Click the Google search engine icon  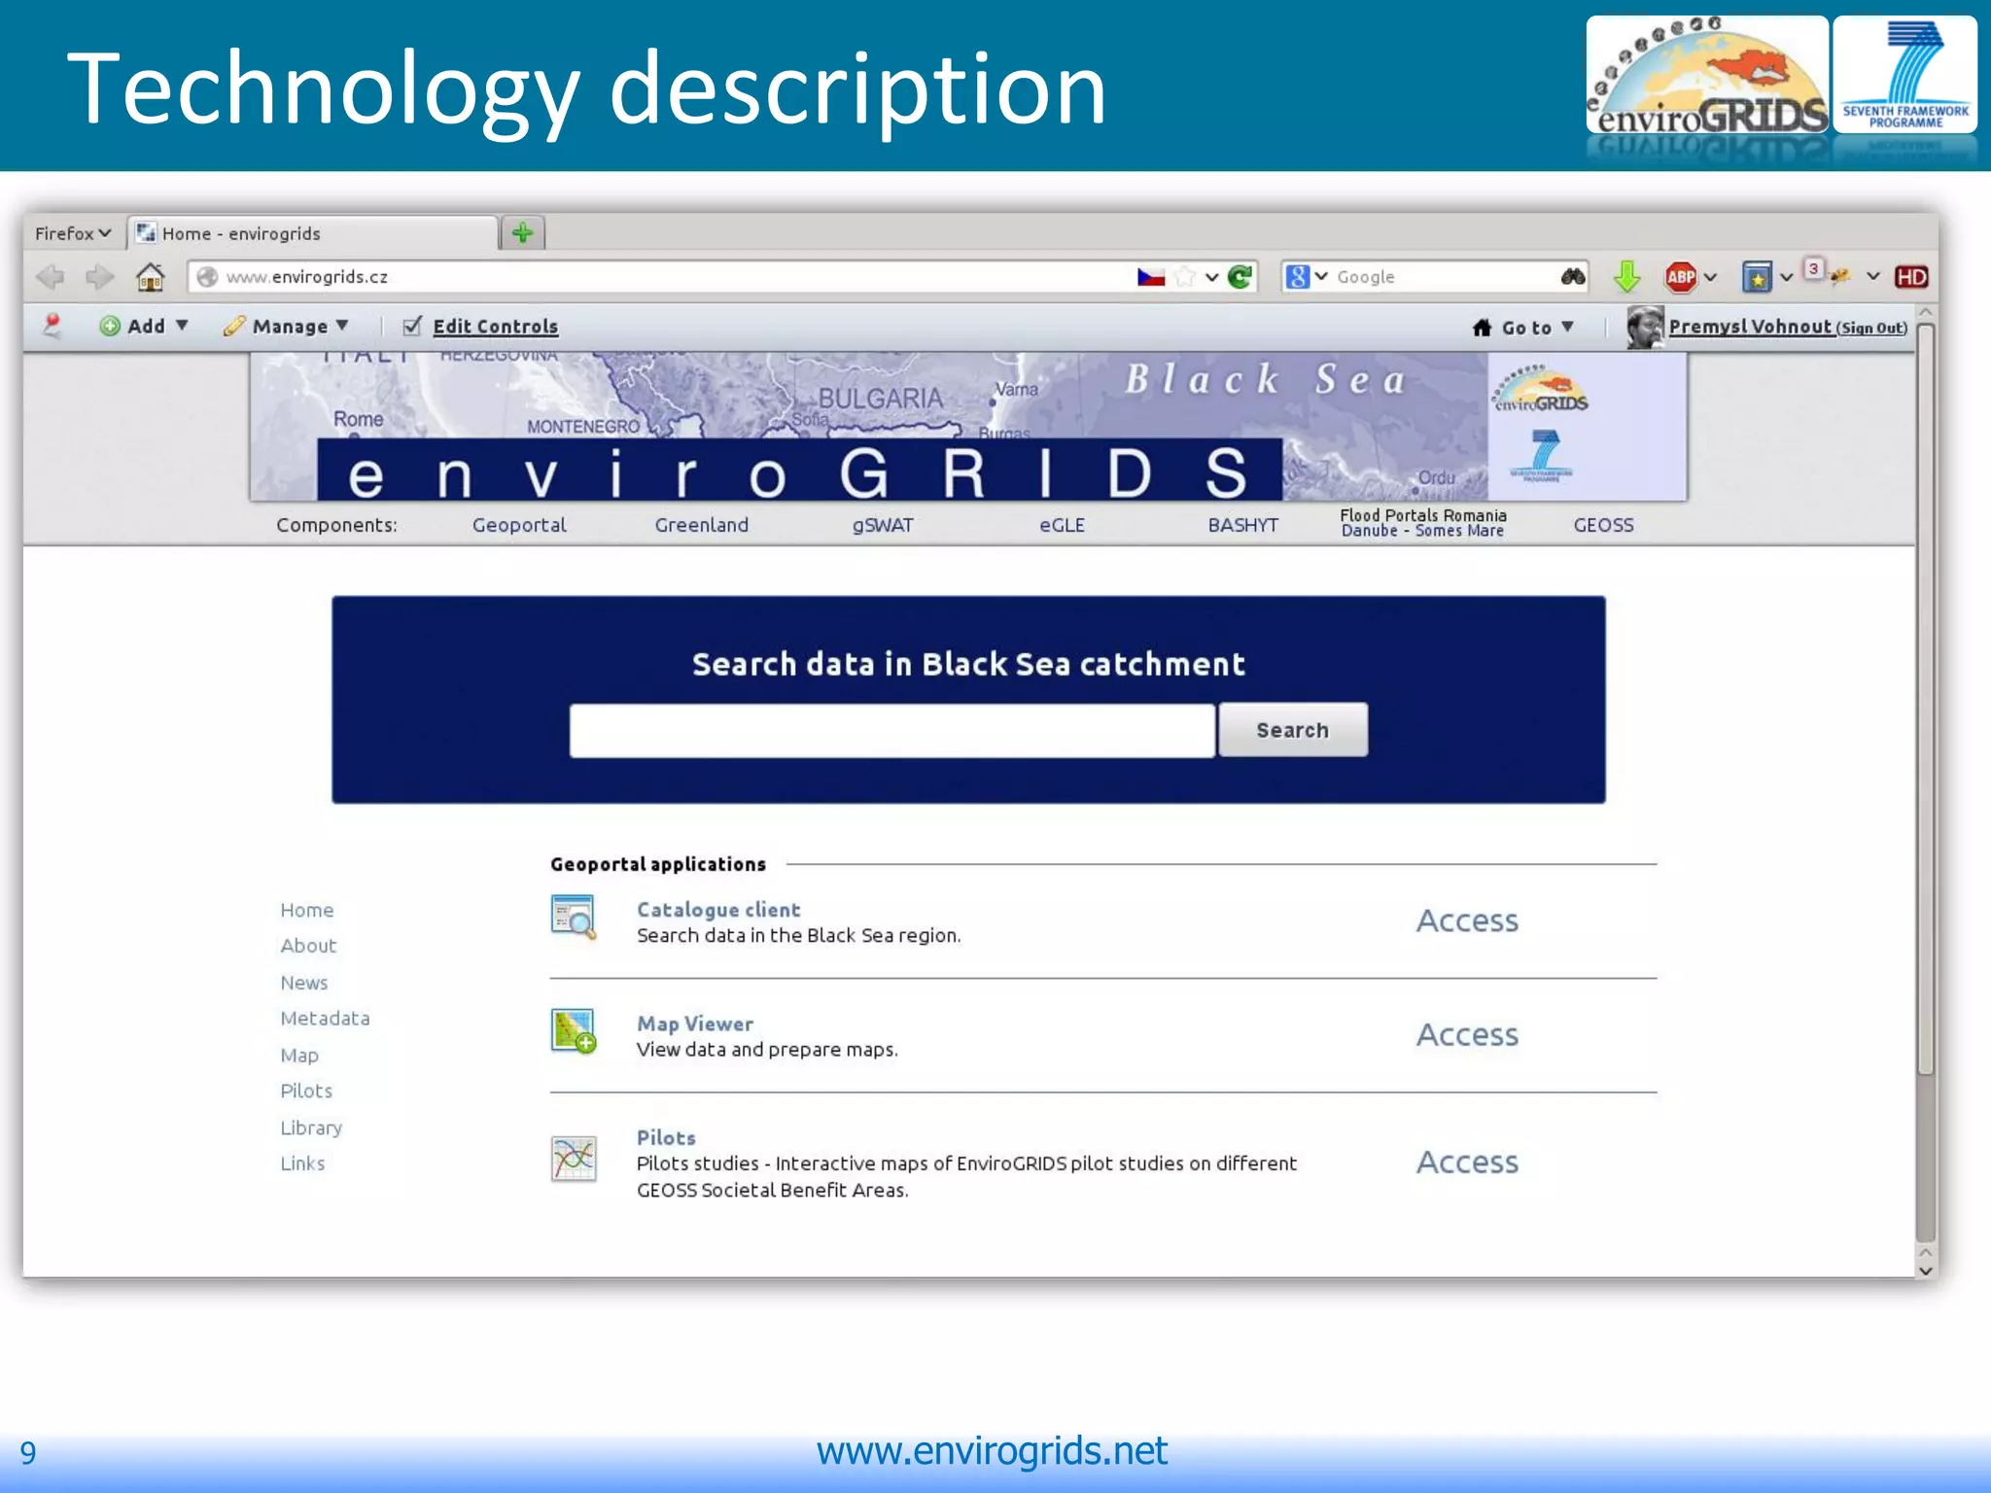coord(1297,277)
